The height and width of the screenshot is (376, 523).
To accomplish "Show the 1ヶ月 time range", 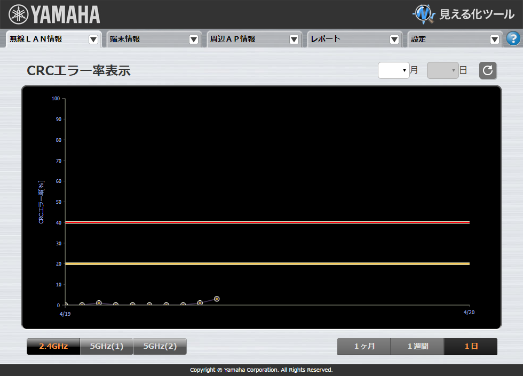I will click(364, 346).
